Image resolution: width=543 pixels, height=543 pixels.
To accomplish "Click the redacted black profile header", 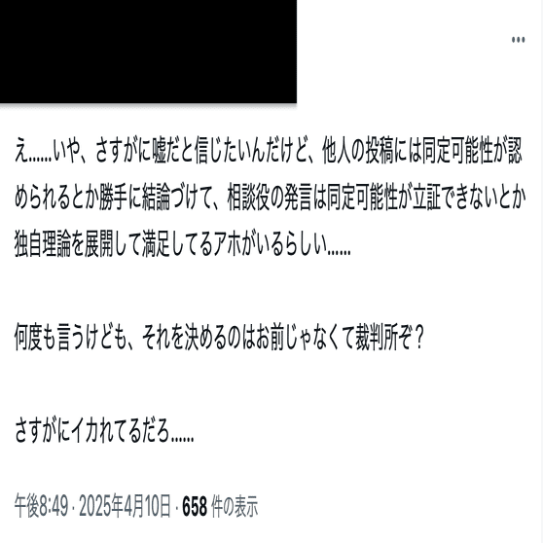I will (148, 52).
